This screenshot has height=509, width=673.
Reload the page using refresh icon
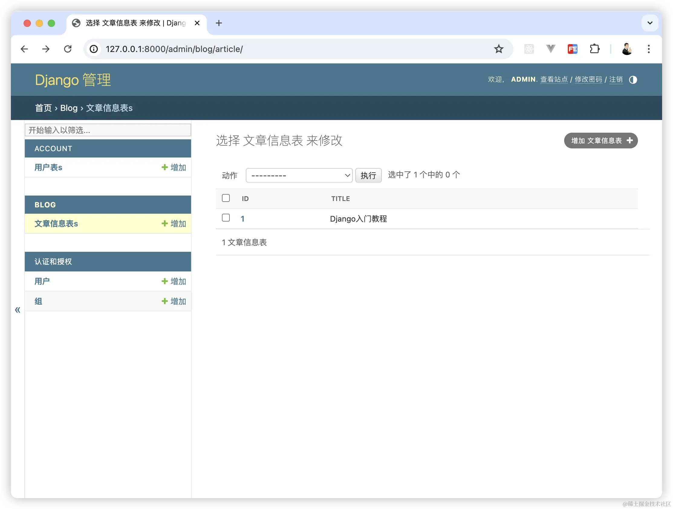coord(67,49)
